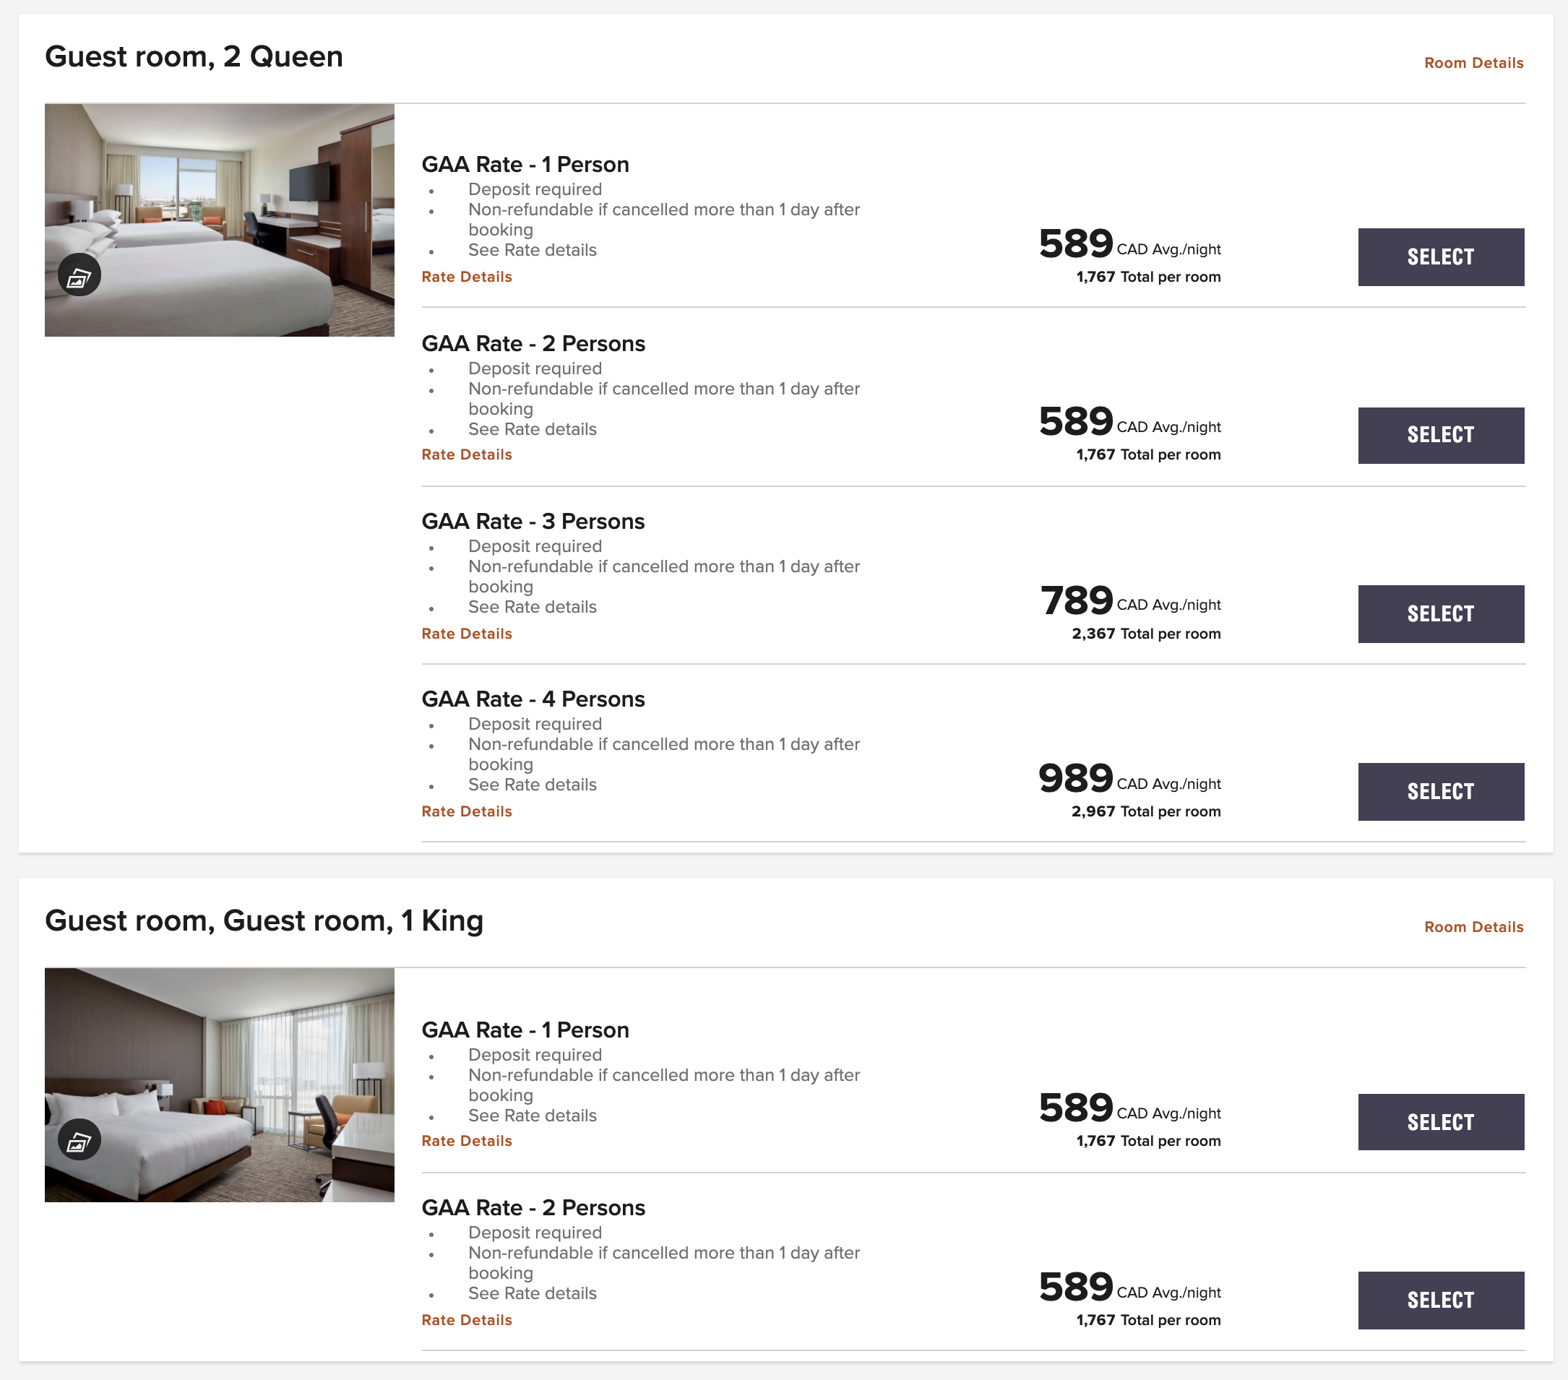View Rate Details for 2 Queen 2 Persons rate
Screen dimensions: 1568x1380
point(466,455)
